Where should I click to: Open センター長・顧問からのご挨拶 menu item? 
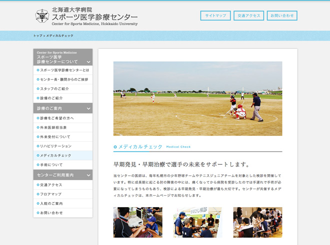[x=63, y=79]
